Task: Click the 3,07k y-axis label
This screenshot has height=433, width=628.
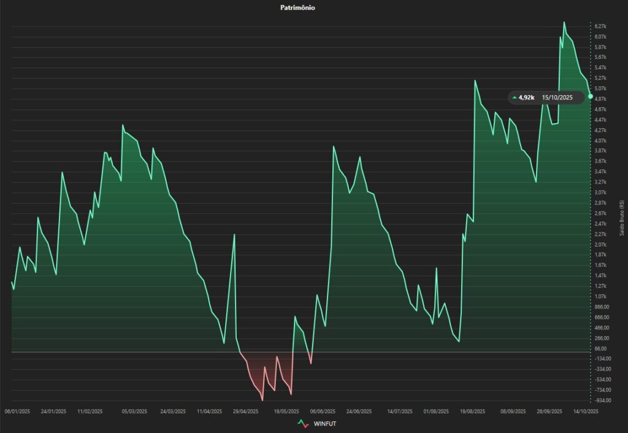Action: [x=600, y=193]
